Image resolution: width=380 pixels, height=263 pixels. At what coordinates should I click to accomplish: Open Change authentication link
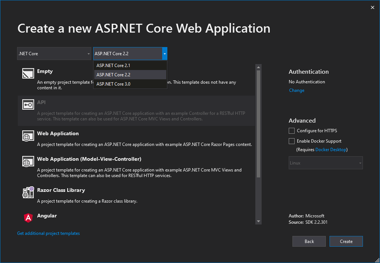coord(297,90)
